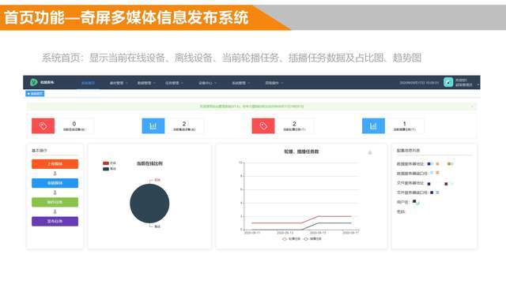
Task: Click the blue chart icon beside value 1
Action: point(373,126)
